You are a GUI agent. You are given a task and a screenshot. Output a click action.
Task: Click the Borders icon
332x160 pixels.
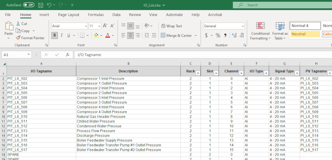[82, 35]
